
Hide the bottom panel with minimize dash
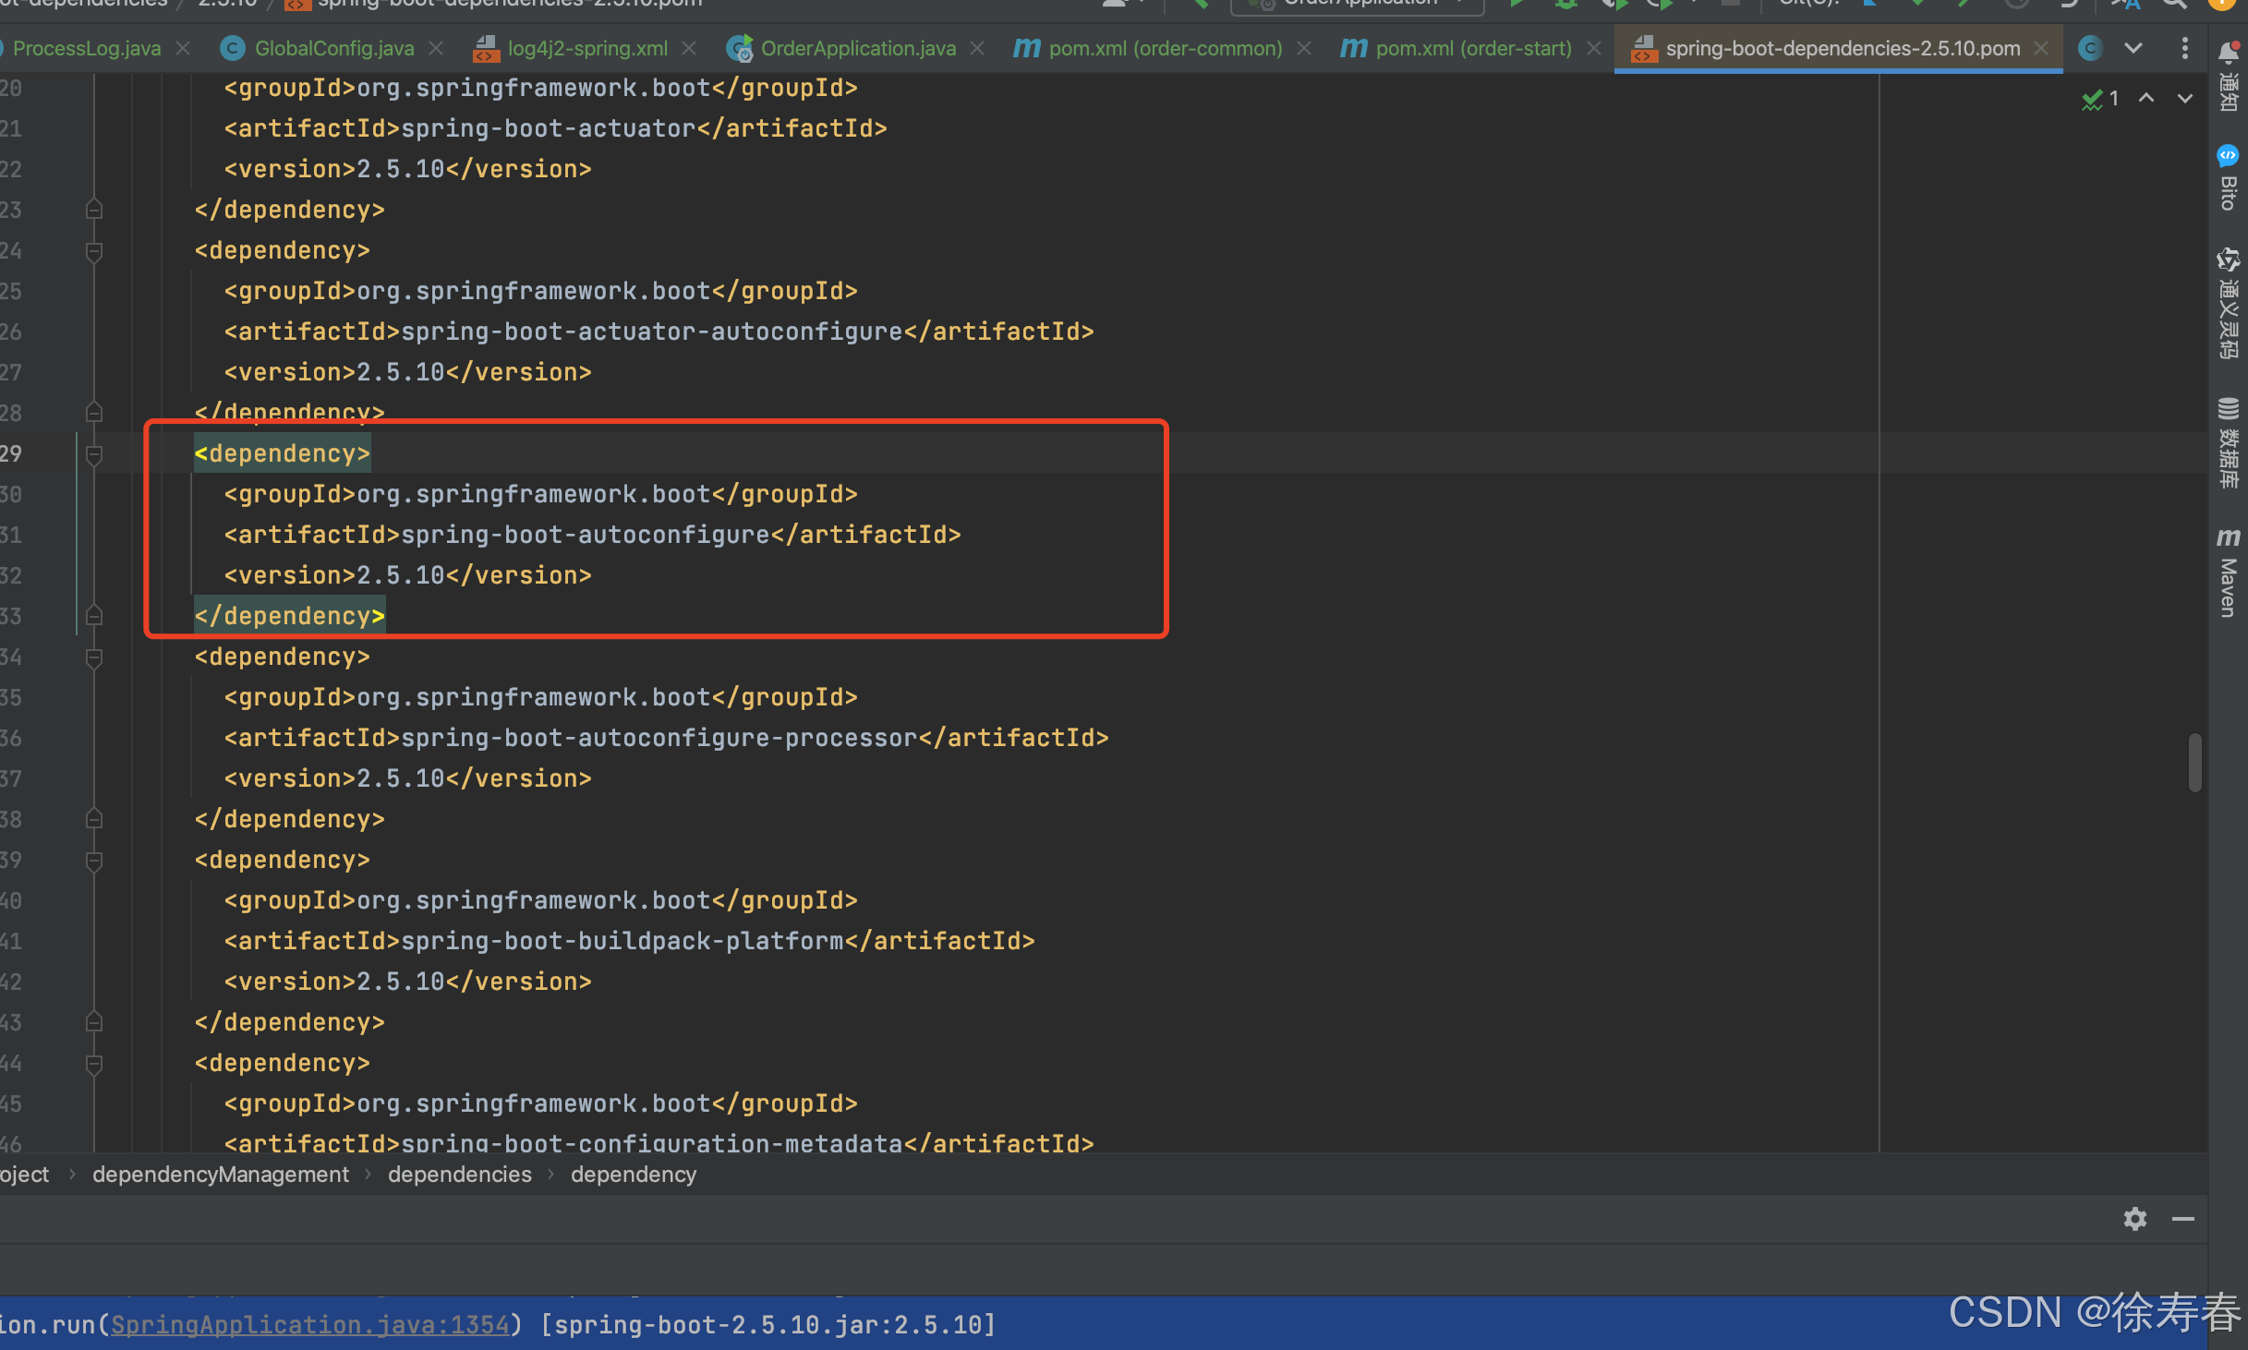(2182, 1219)
